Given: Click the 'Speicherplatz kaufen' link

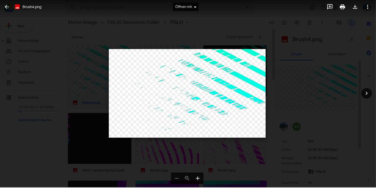Looking at the screenshot, I should coord(35,120).
